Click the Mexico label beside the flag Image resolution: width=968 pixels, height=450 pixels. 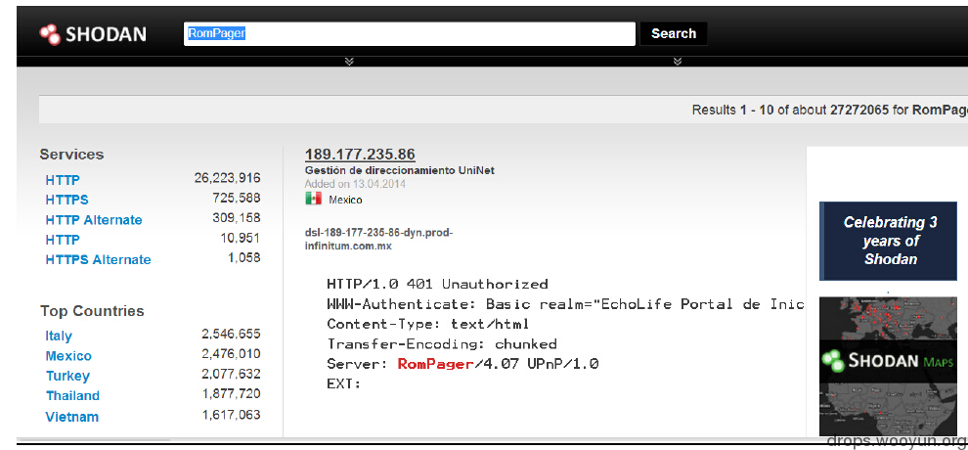[x=346, y=200]
